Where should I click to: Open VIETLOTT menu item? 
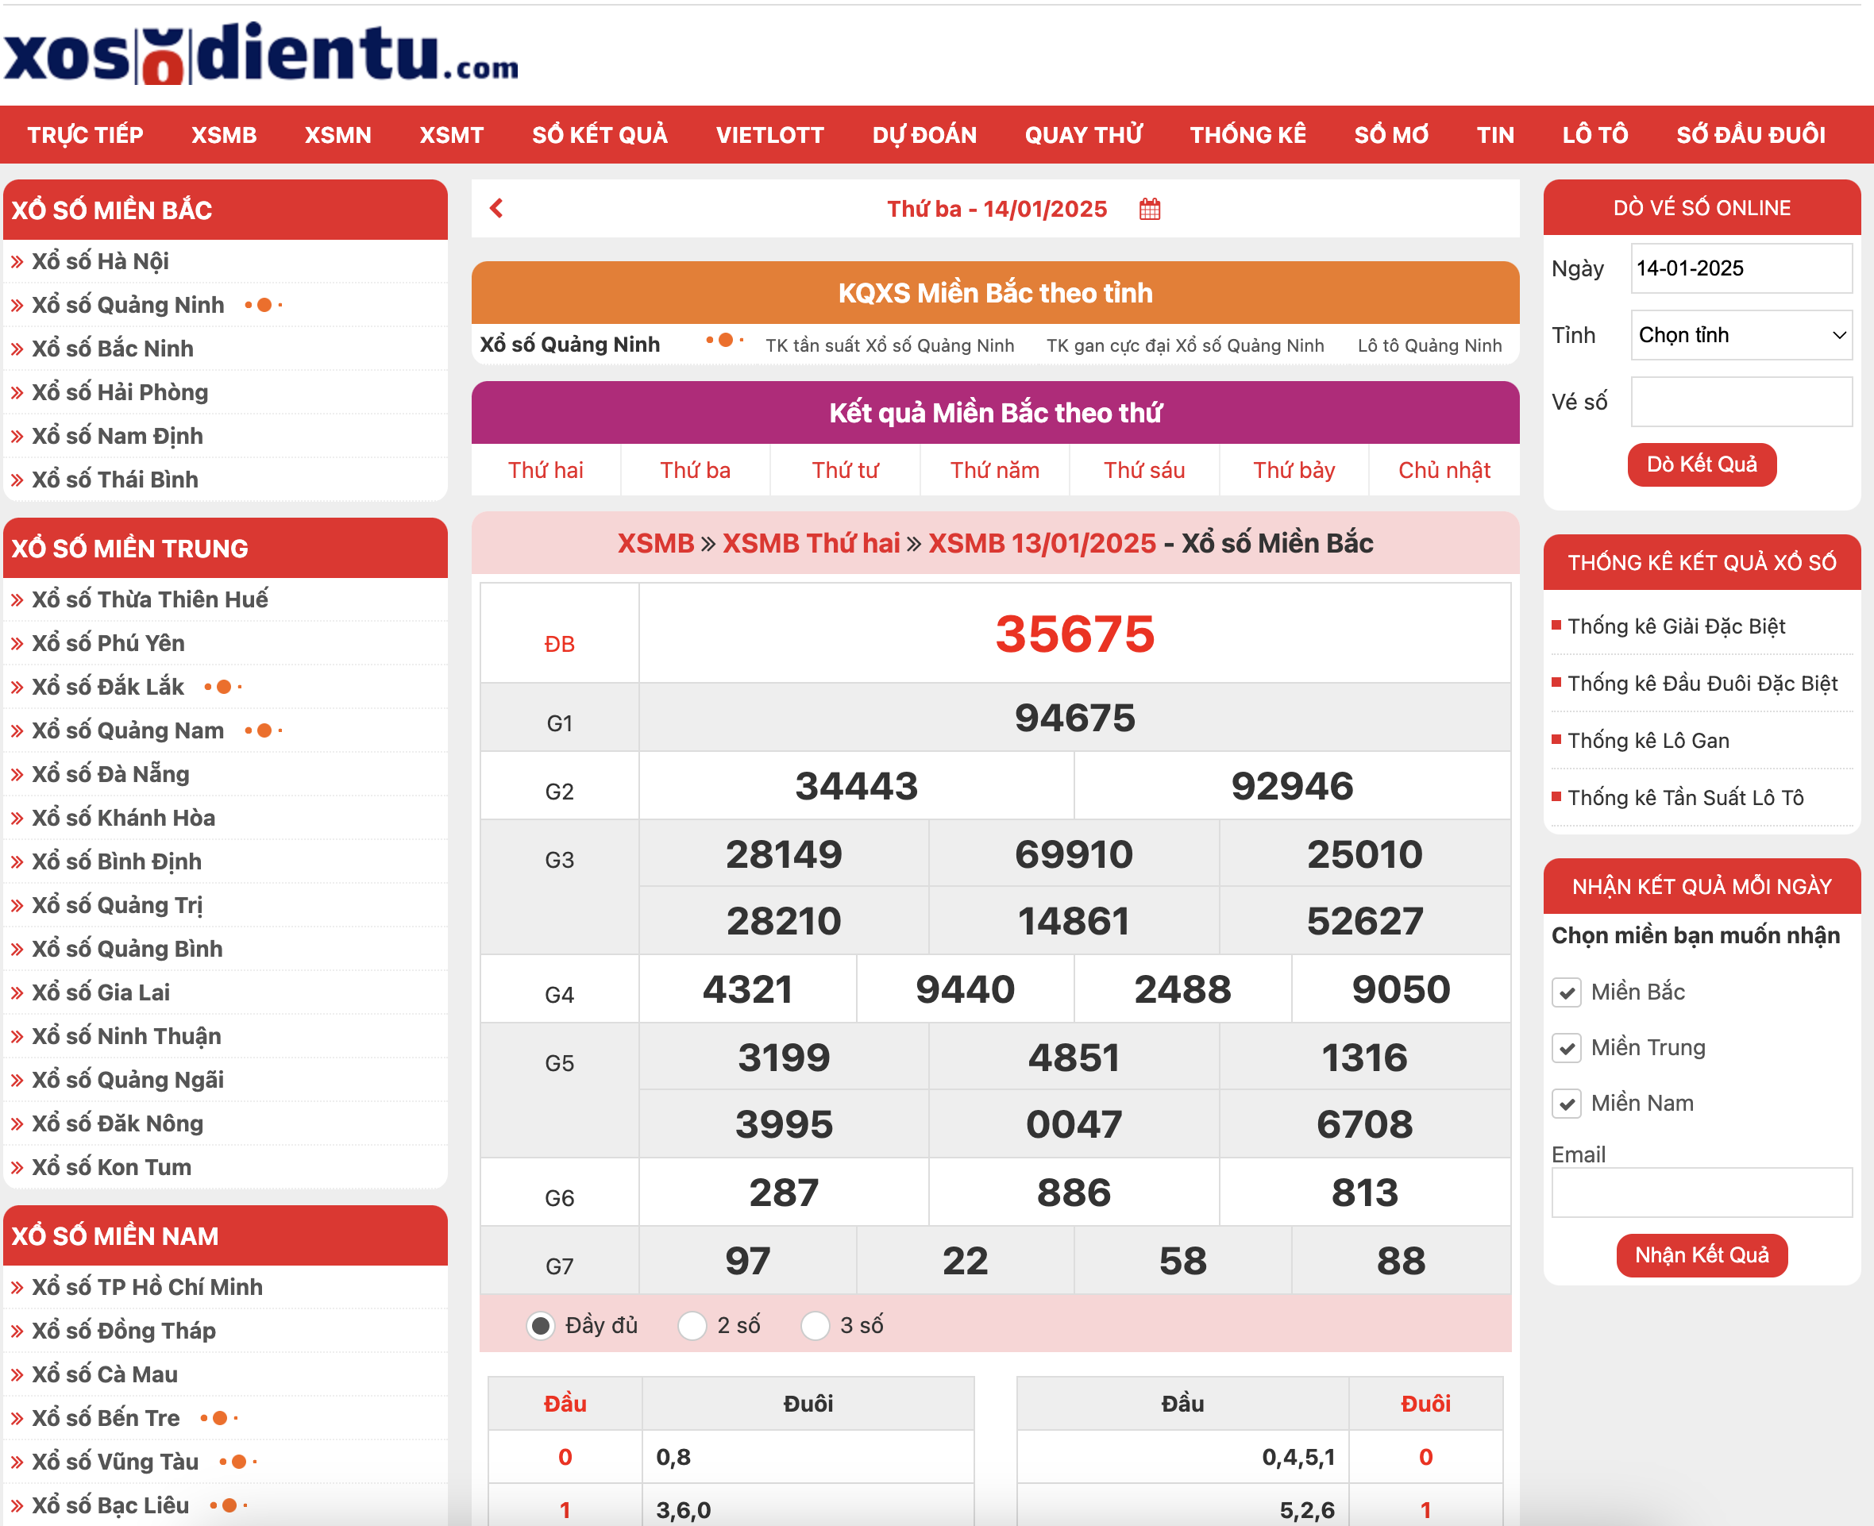click(770, 134)
